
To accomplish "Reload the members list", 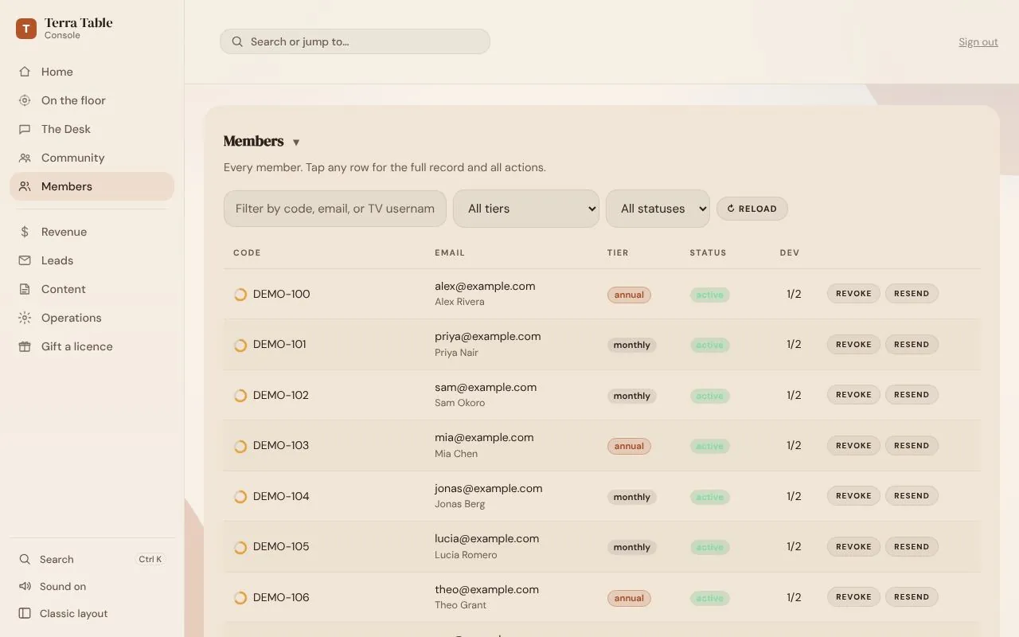I will point(752,209).
